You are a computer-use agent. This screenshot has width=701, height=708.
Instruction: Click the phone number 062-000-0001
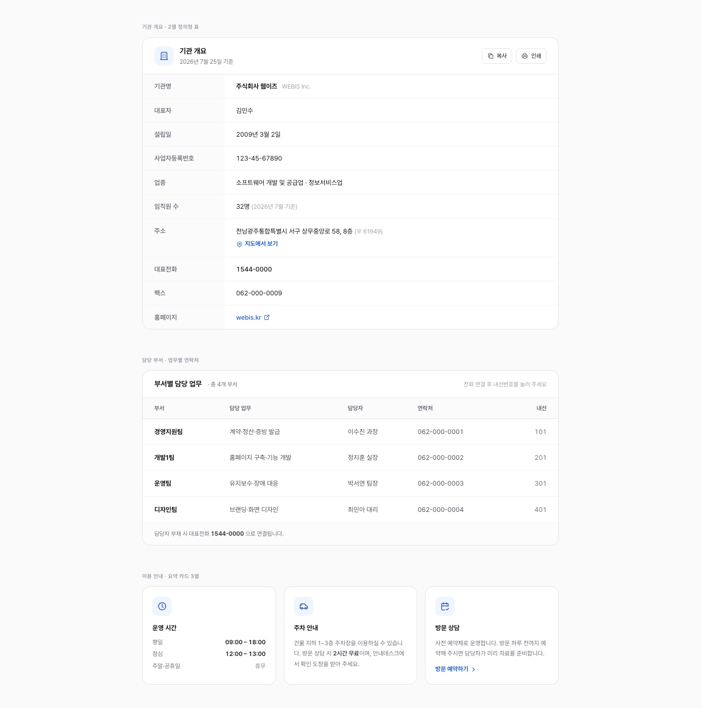[x=441, y=432]
